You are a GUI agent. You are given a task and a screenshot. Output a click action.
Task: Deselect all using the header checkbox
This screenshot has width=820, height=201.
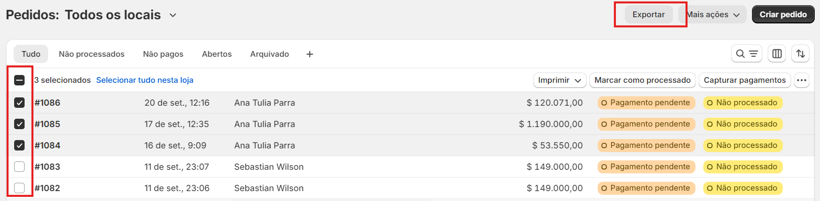[x=19, y=80]
